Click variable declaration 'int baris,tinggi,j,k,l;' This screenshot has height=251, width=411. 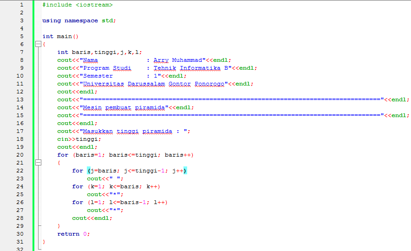click(99, 52)
